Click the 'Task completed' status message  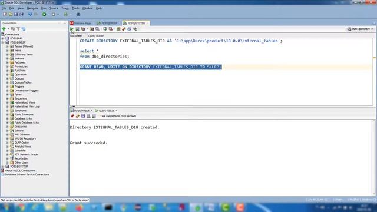coord(118,116)
